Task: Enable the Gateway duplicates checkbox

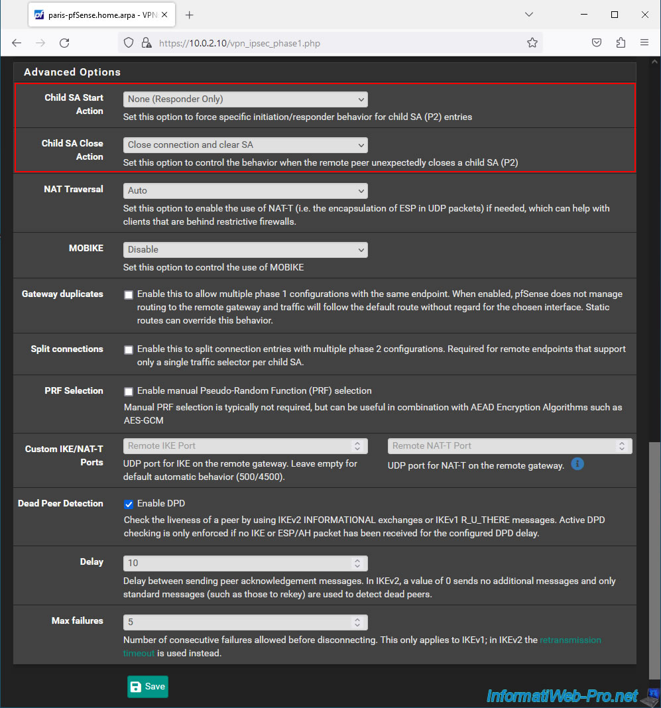Action: click(129, 295)
